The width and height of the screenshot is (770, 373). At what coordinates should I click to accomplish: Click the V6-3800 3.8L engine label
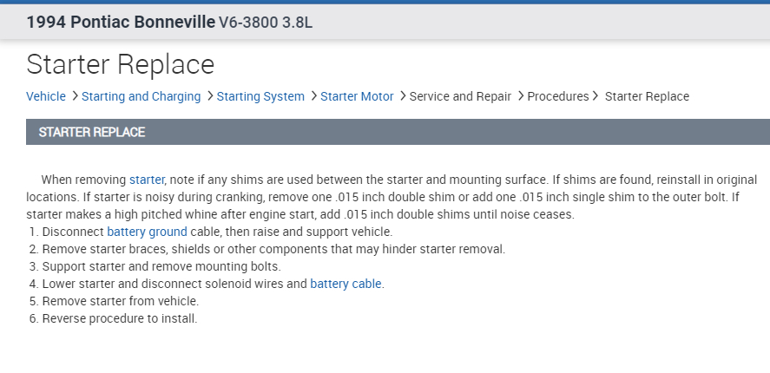click(x=266, y=22)
